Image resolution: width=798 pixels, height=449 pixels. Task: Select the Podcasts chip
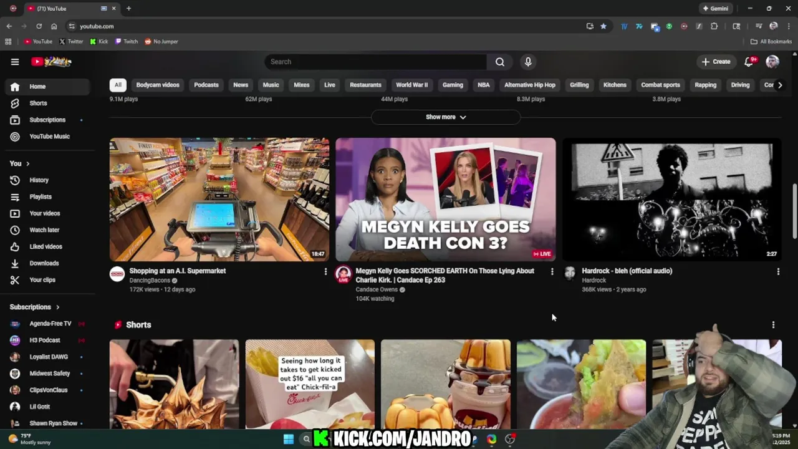point(206,85)
